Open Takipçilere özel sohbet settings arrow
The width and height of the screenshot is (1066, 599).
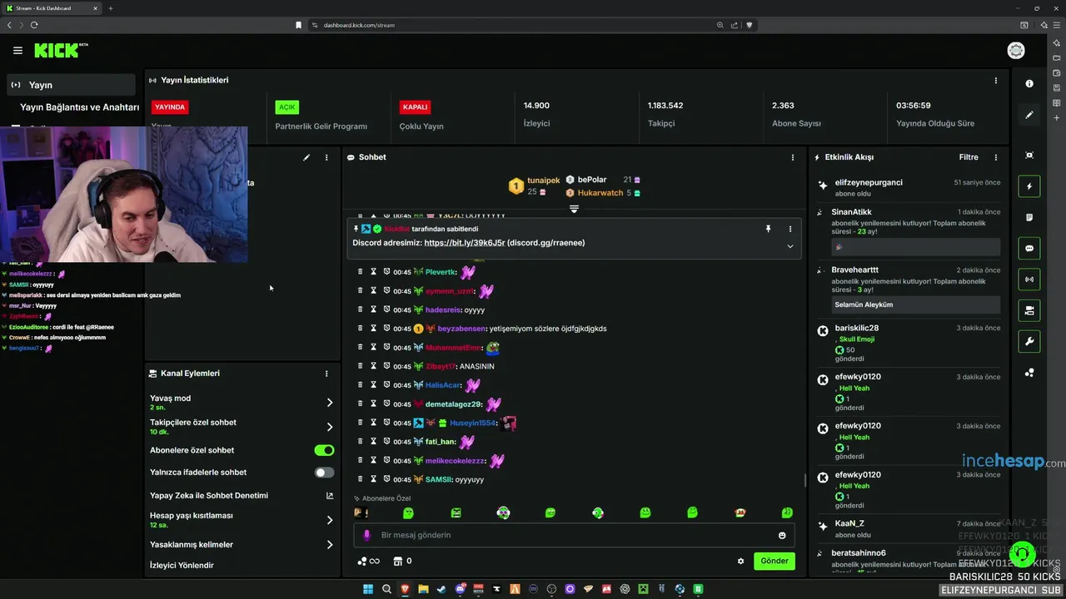coord(329,427)
